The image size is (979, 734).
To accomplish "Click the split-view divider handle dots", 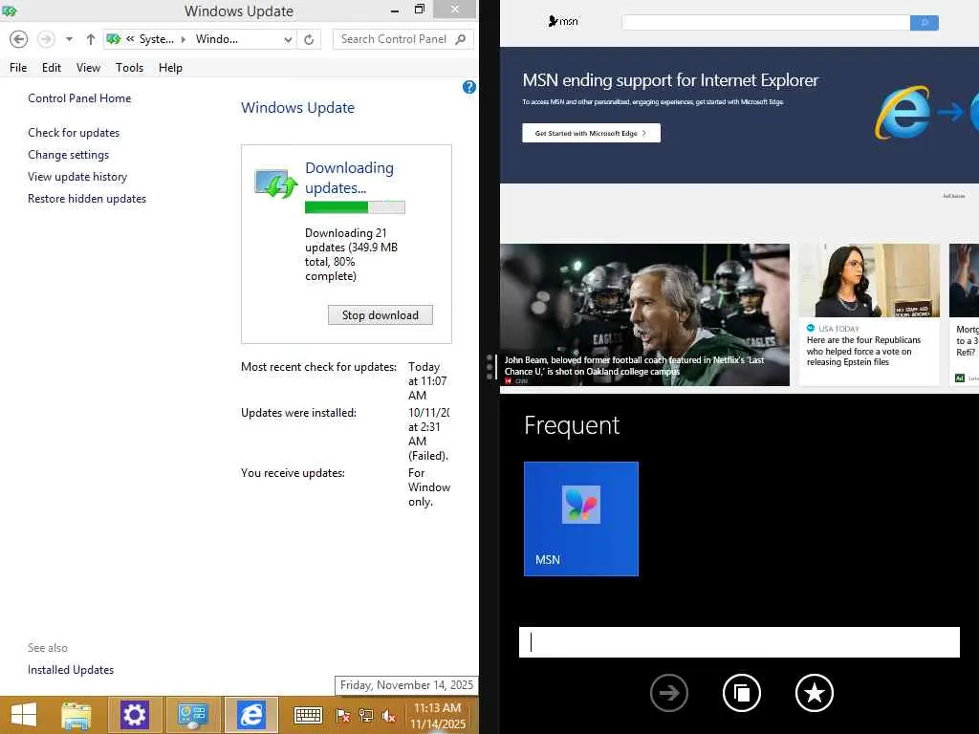I will (489, 367).
